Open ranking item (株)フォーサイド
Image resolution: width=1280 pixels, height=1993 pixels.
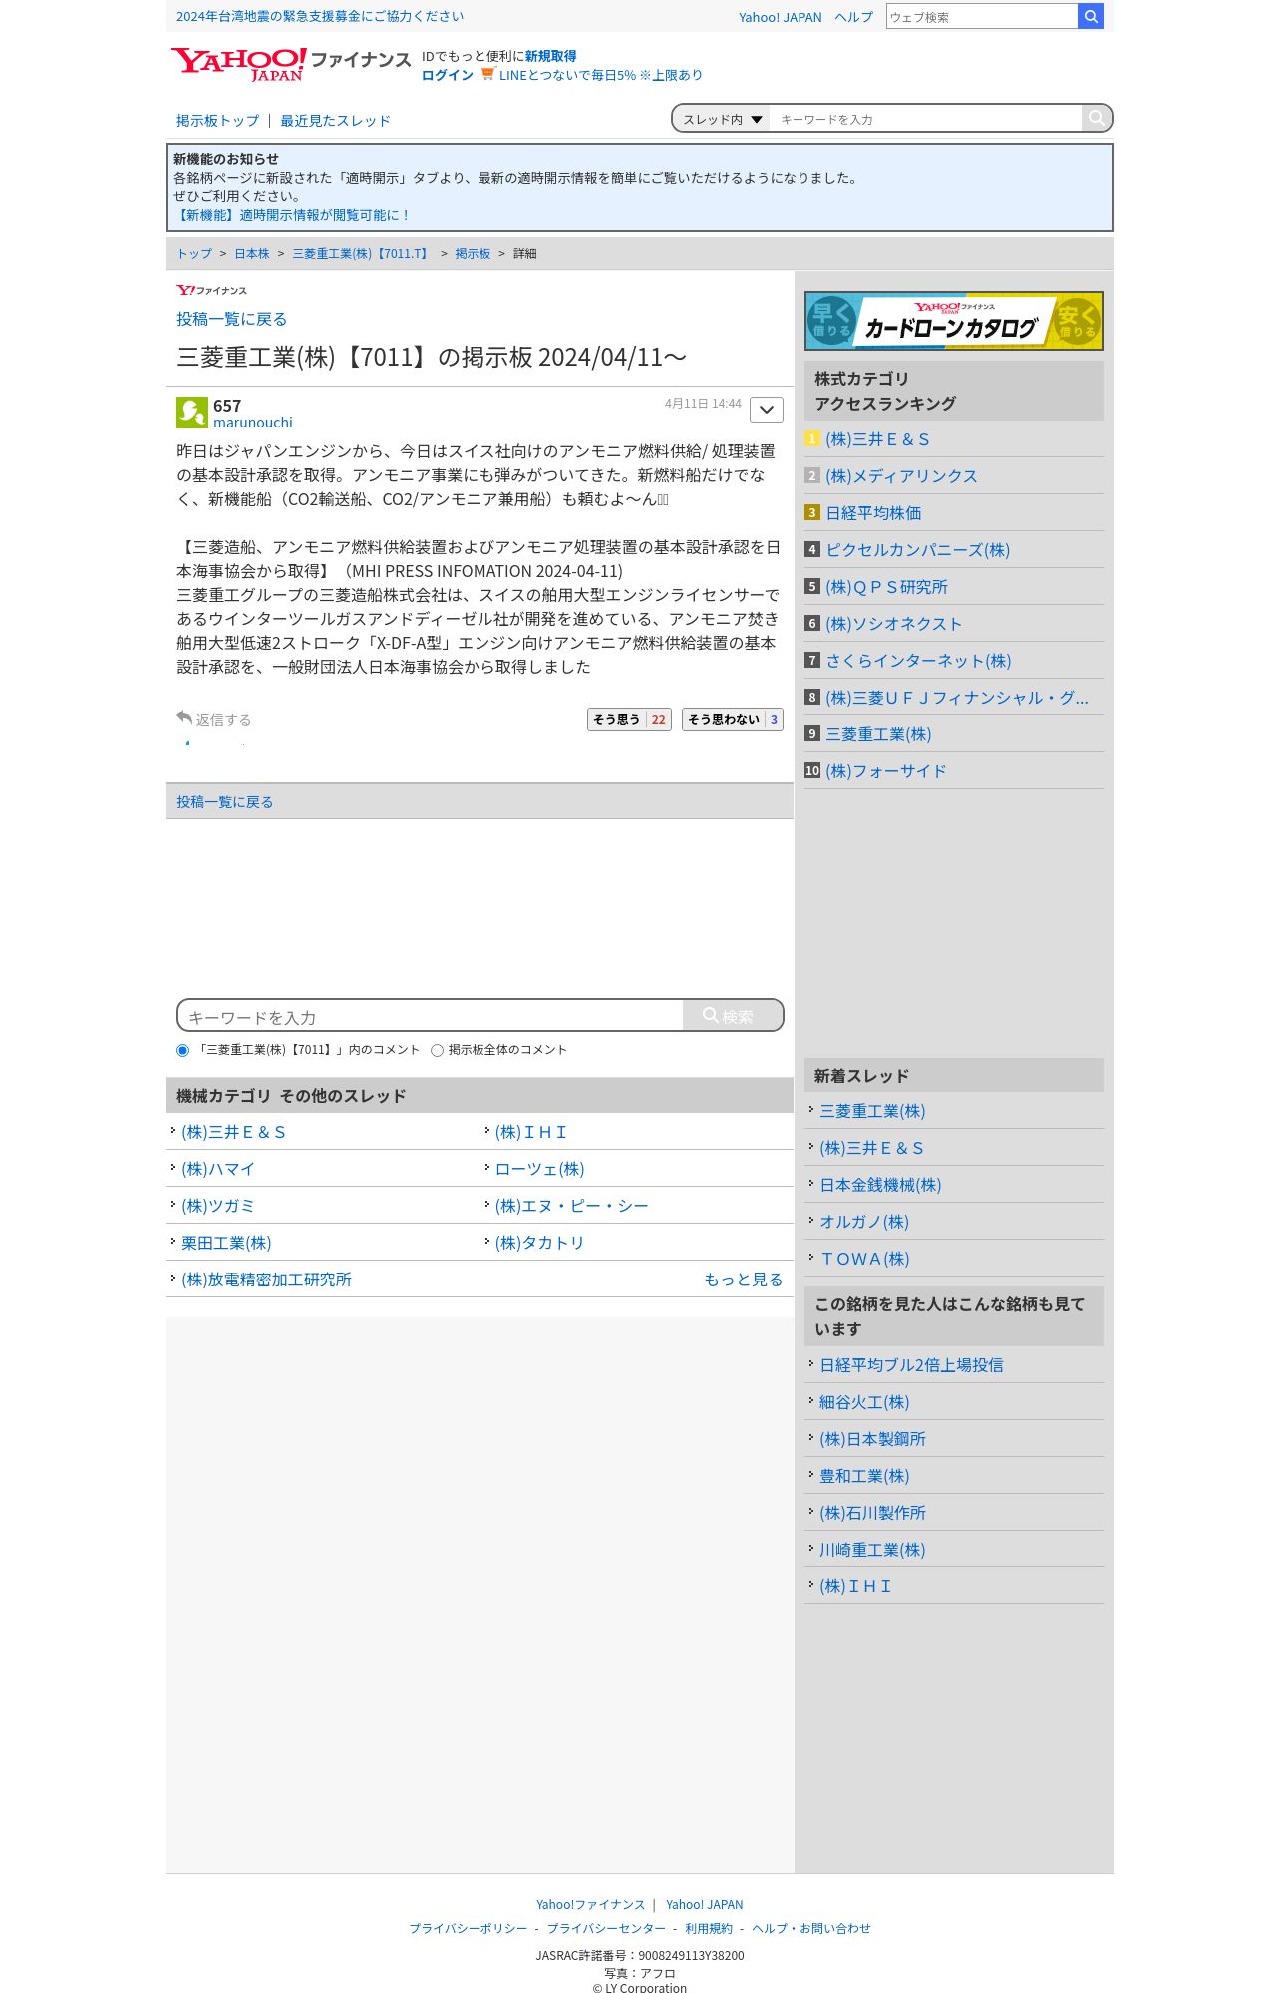coord(886,771)
